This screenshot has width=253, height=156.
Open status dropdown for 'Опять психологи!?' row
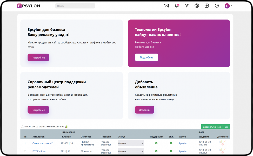tap(131, 143)
